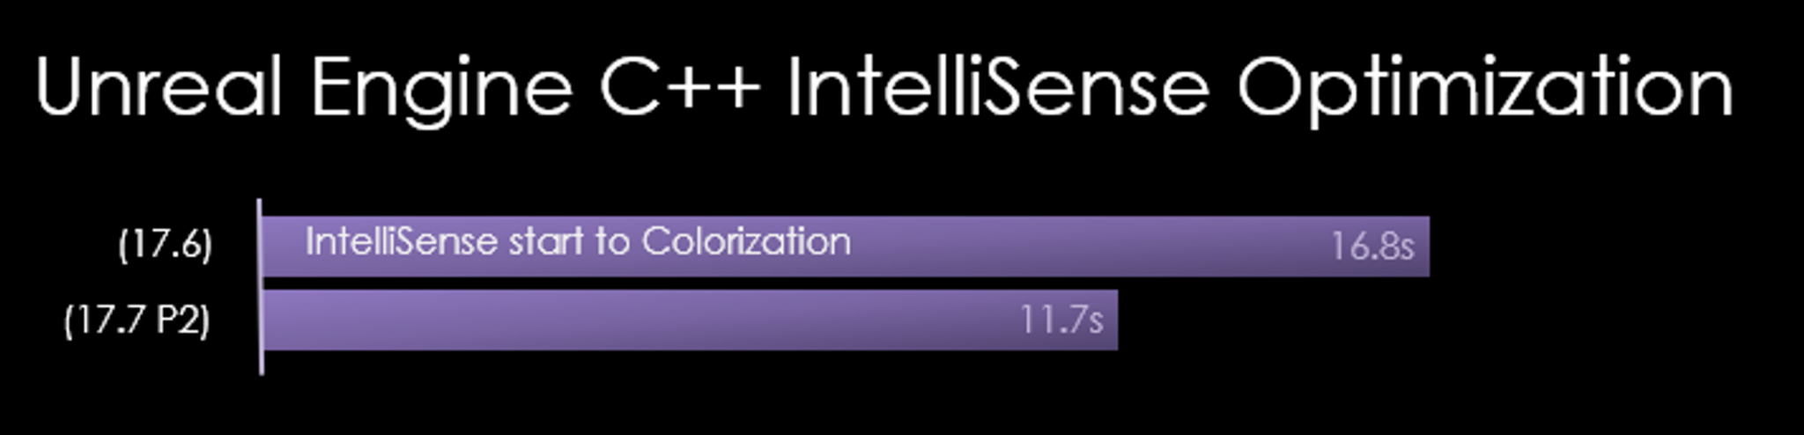Screen dimensions: 1804x435
Task: Click "IntelliSense" in the large title heading
Action: (997, 86)
